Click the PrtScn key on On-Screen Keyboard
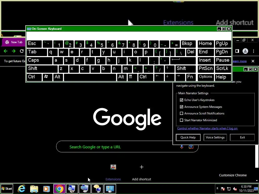Screen dimensions: 259x194 coord(206,69)
